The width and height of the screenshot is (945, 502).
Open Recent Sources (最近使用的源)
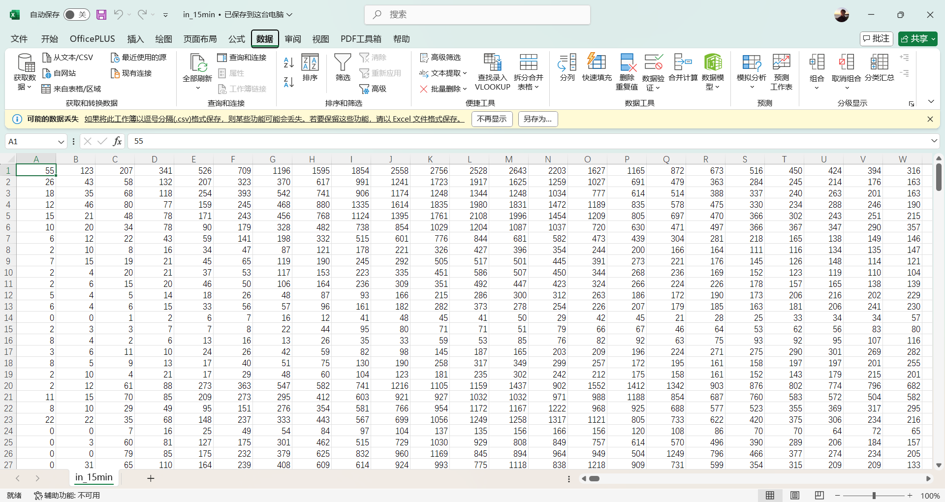coord(139,58)
